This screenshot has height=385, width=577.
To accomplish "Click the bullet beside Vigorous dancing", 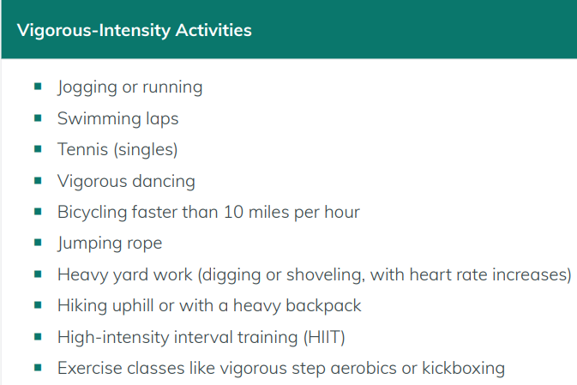I will coord(38,181).
